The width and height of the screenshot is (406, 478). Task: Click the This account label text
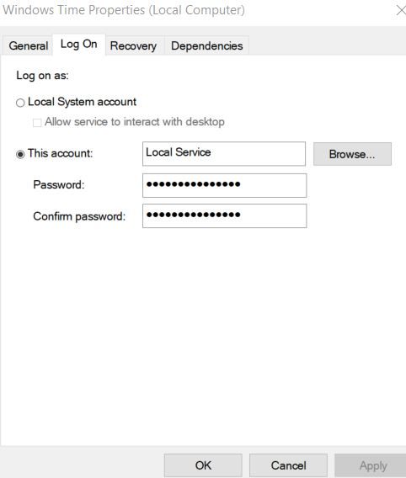(60, 153)
